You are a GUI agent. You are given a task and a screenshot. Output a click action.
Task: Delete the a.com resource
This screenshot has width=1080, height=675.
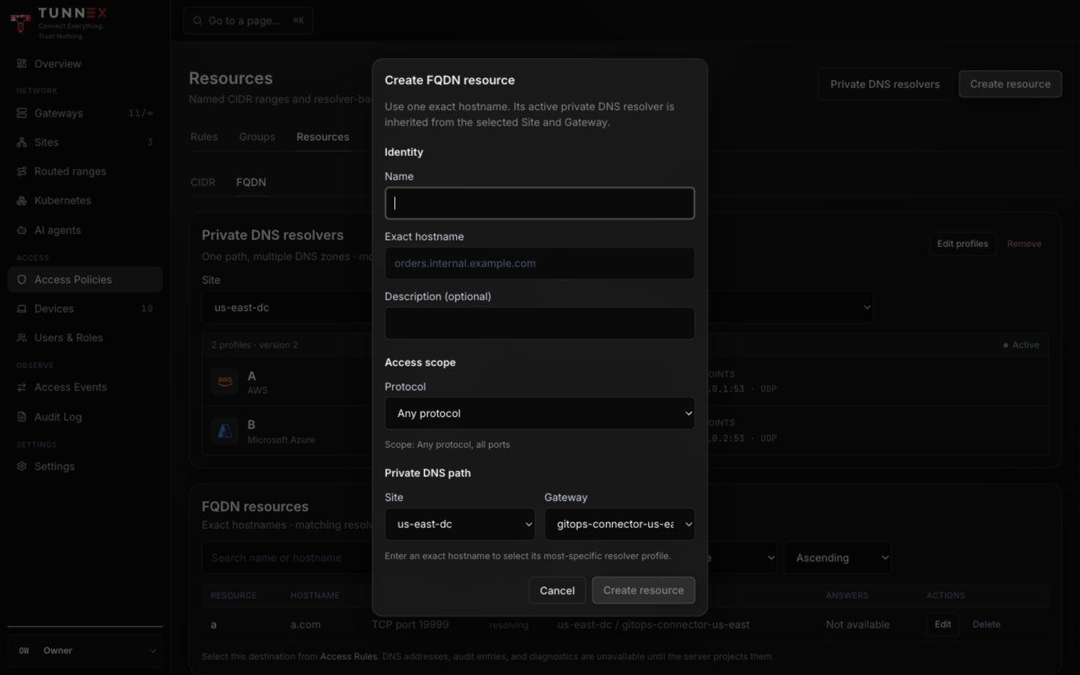(986, 624)
